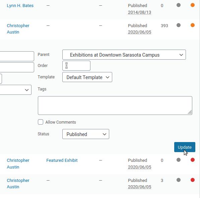Expand the Default Template dropdown
Viewport: 200px width, 198px height.
pos(87,77)
